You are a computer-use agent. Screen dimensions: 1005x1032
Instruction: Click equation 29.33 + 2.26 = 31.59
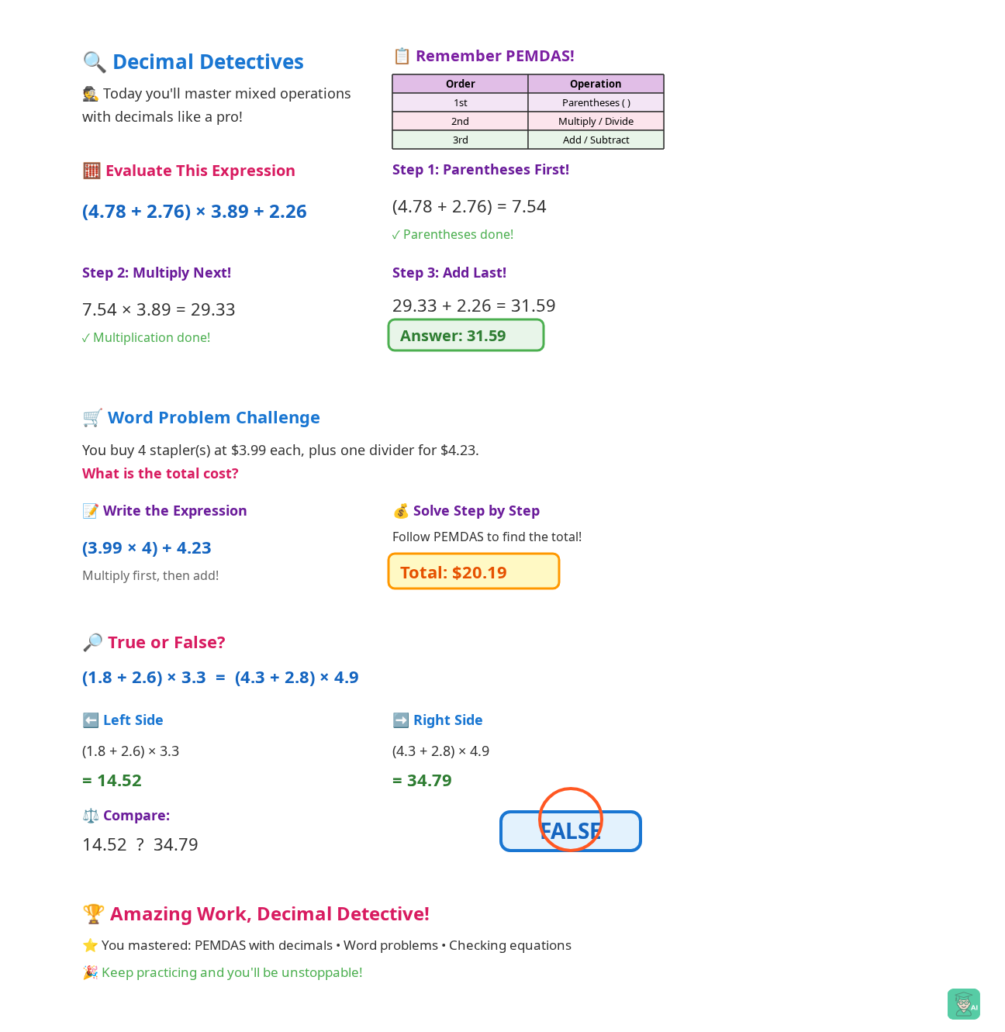[474, 305]
